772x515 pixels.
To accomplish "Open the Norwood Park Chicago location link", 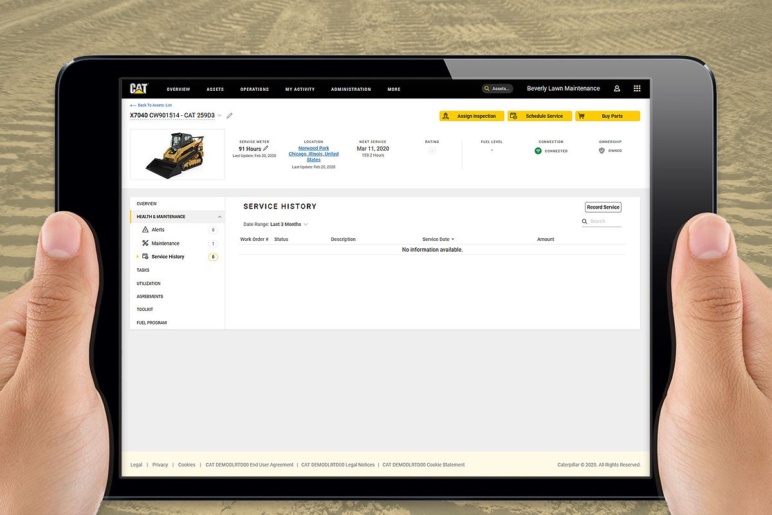I will tap(313, 154).
